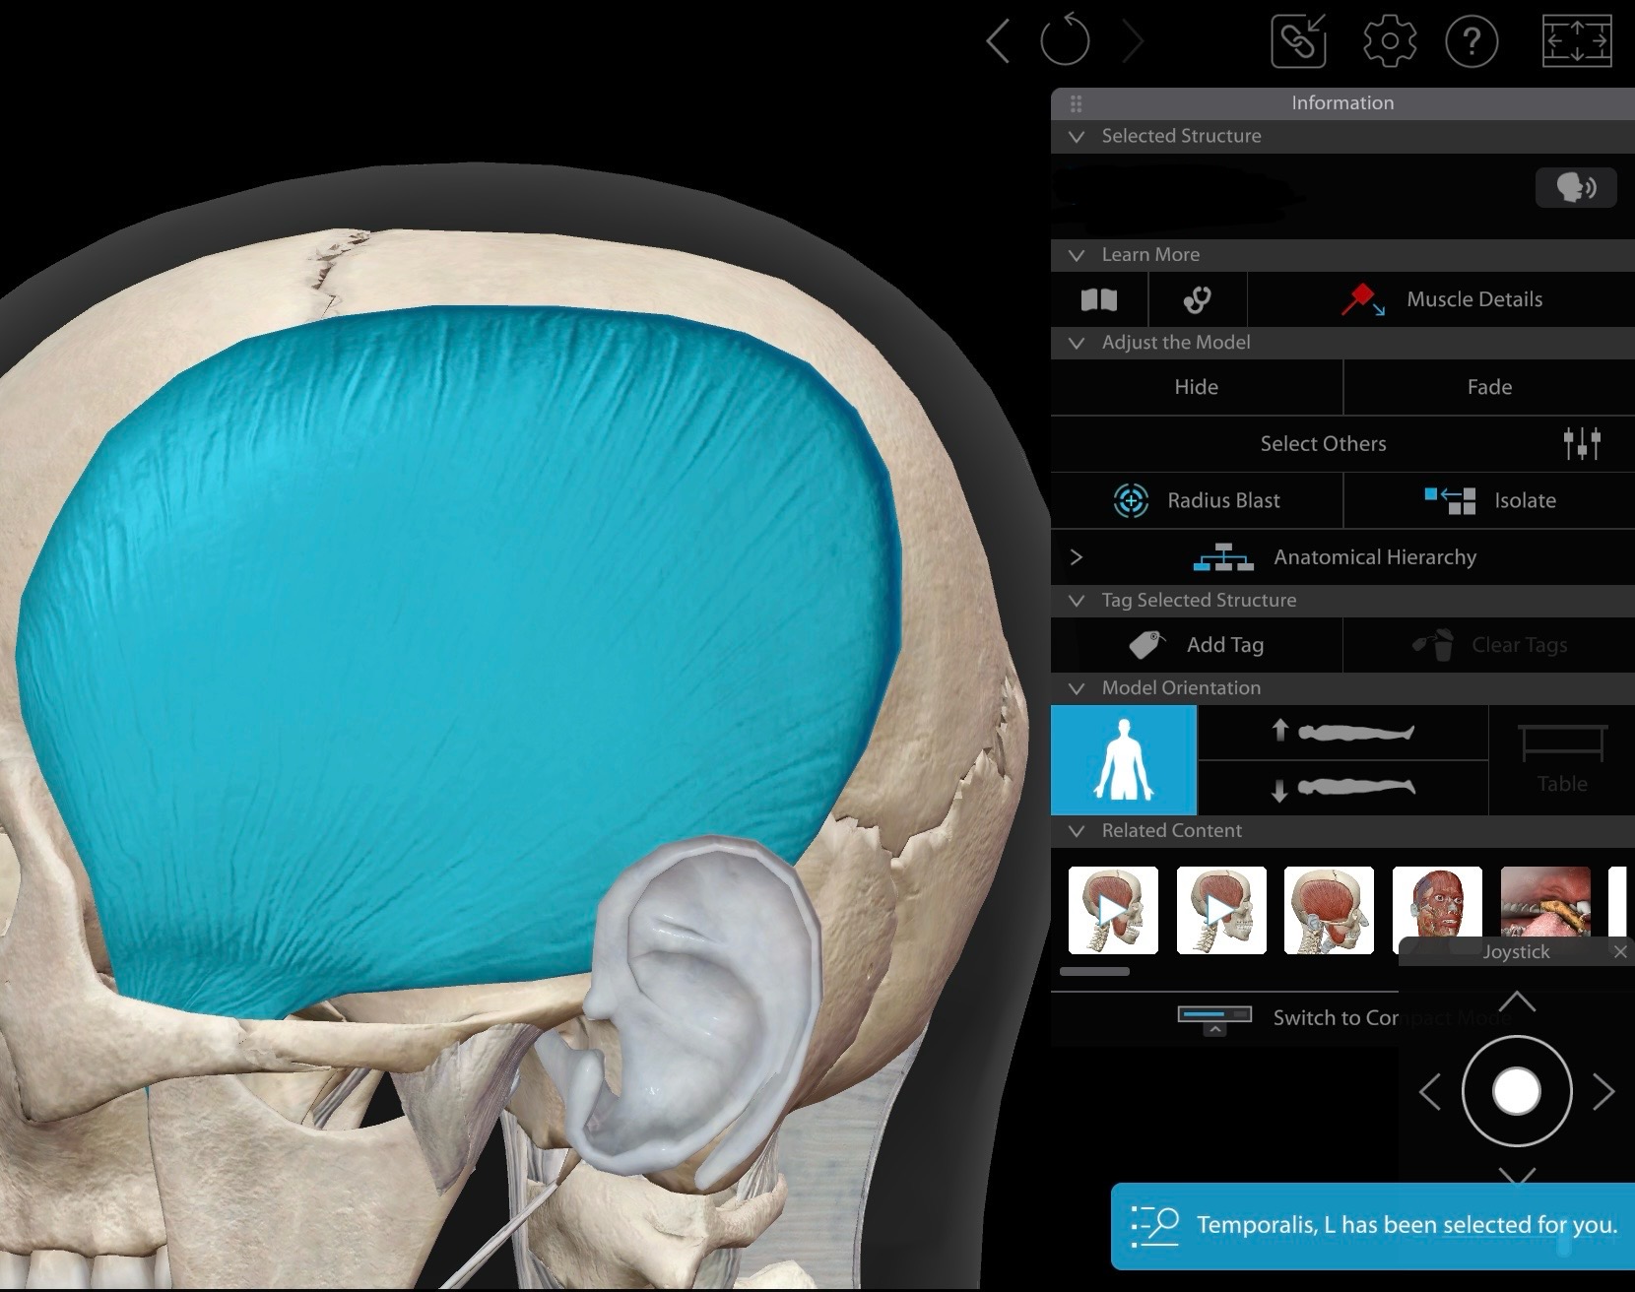Viewport: 1635px width, 1292px height.
Task: Click the joystick right arrow
Action: (1603, 1092)
